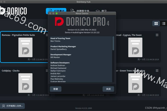Open the menu for the Rameau Pigmalion card

pos(47,35)
